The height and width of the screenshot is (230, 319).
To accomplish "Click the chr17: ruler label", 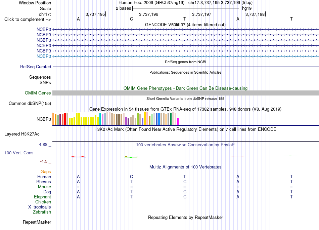I will tap(45, 14).
